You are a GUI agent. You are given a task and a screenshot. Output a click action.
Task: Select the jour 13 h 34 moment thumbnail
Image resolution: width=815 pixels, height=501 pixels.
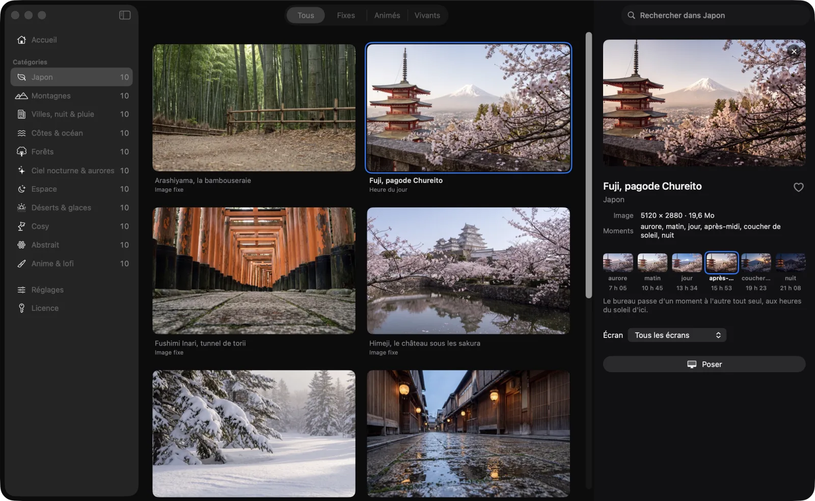coord(687,262)
